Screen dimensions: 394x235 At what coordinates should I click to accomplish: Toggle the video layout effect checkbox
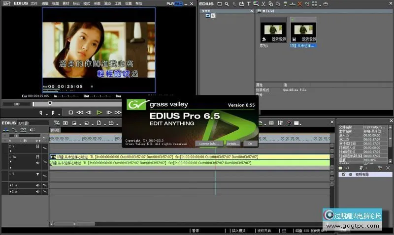coord(344,175)
